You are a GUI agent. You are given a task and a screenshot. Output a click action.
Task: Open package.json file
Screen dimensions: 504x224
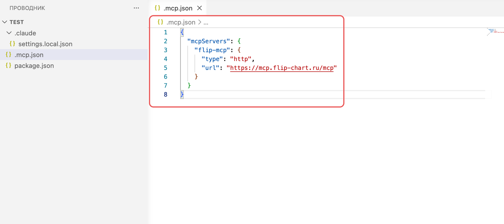(34, 66)
